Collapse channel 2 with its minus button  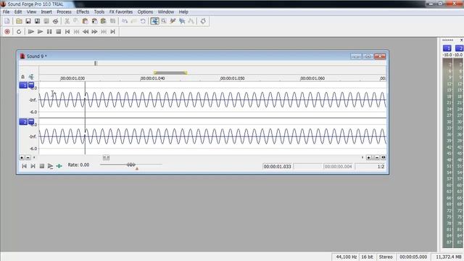(31, 121)
